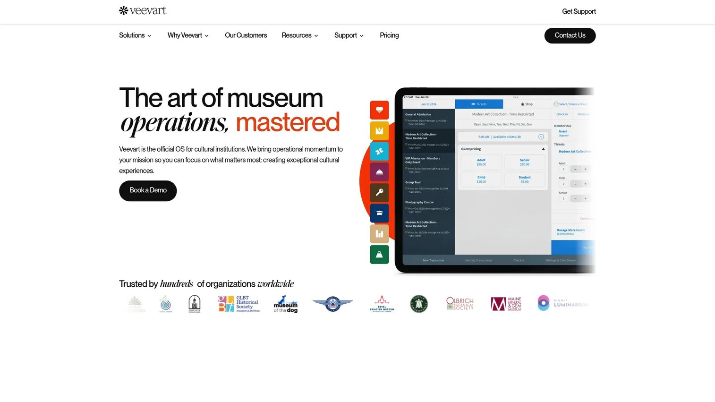Click the Kiewit Luminarium logo
Image resolution: width=715 pixels, height=402 pixels.
(x=563, y=303)
